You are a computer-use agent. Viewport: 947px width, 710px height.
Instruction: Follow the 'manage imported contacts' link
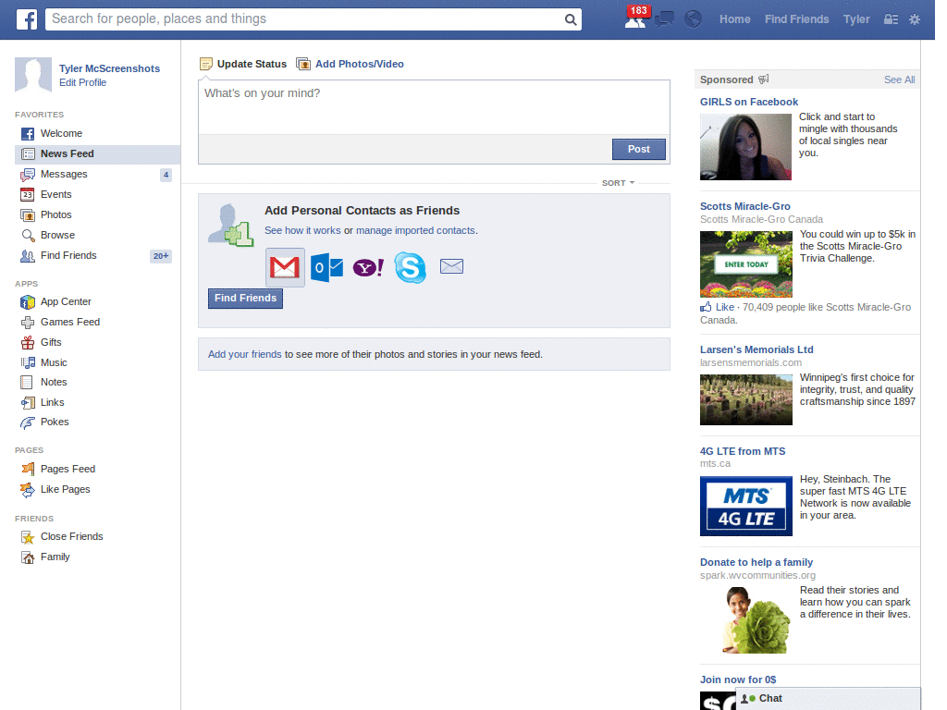click(415, 230)
